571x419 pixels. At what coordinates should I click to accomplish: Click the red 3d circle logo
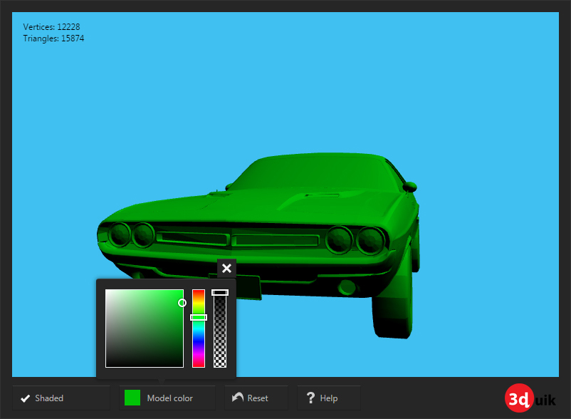519,398
